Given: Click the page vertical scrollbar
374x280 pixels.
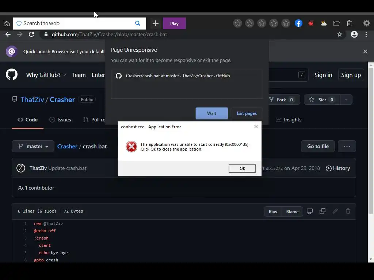Looking at the screenshot, I should 371,140.
